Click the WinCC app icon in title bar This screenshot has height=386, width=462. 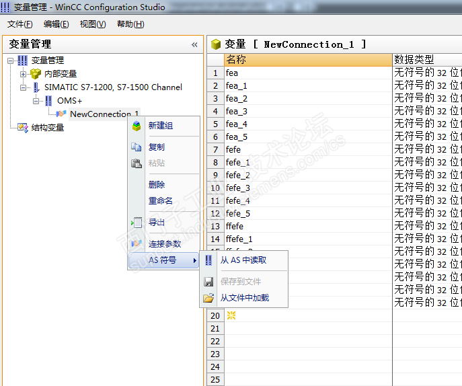tap(5, 7)
